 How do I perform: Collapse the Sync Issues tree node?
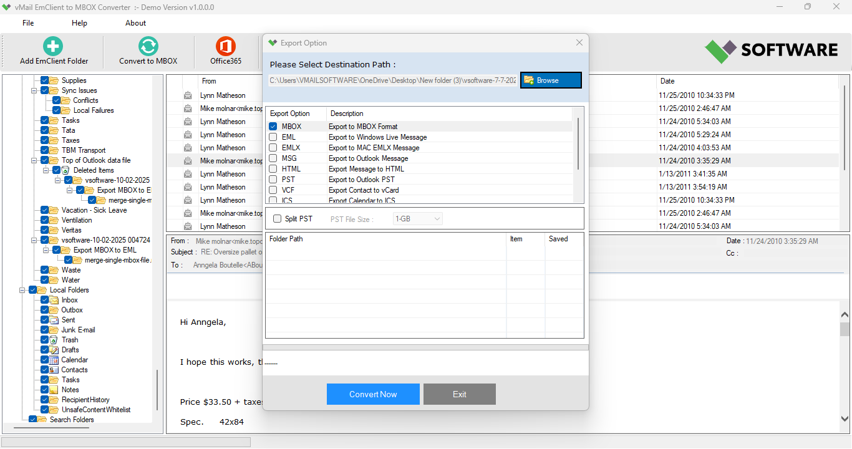(x=34, y=90)
